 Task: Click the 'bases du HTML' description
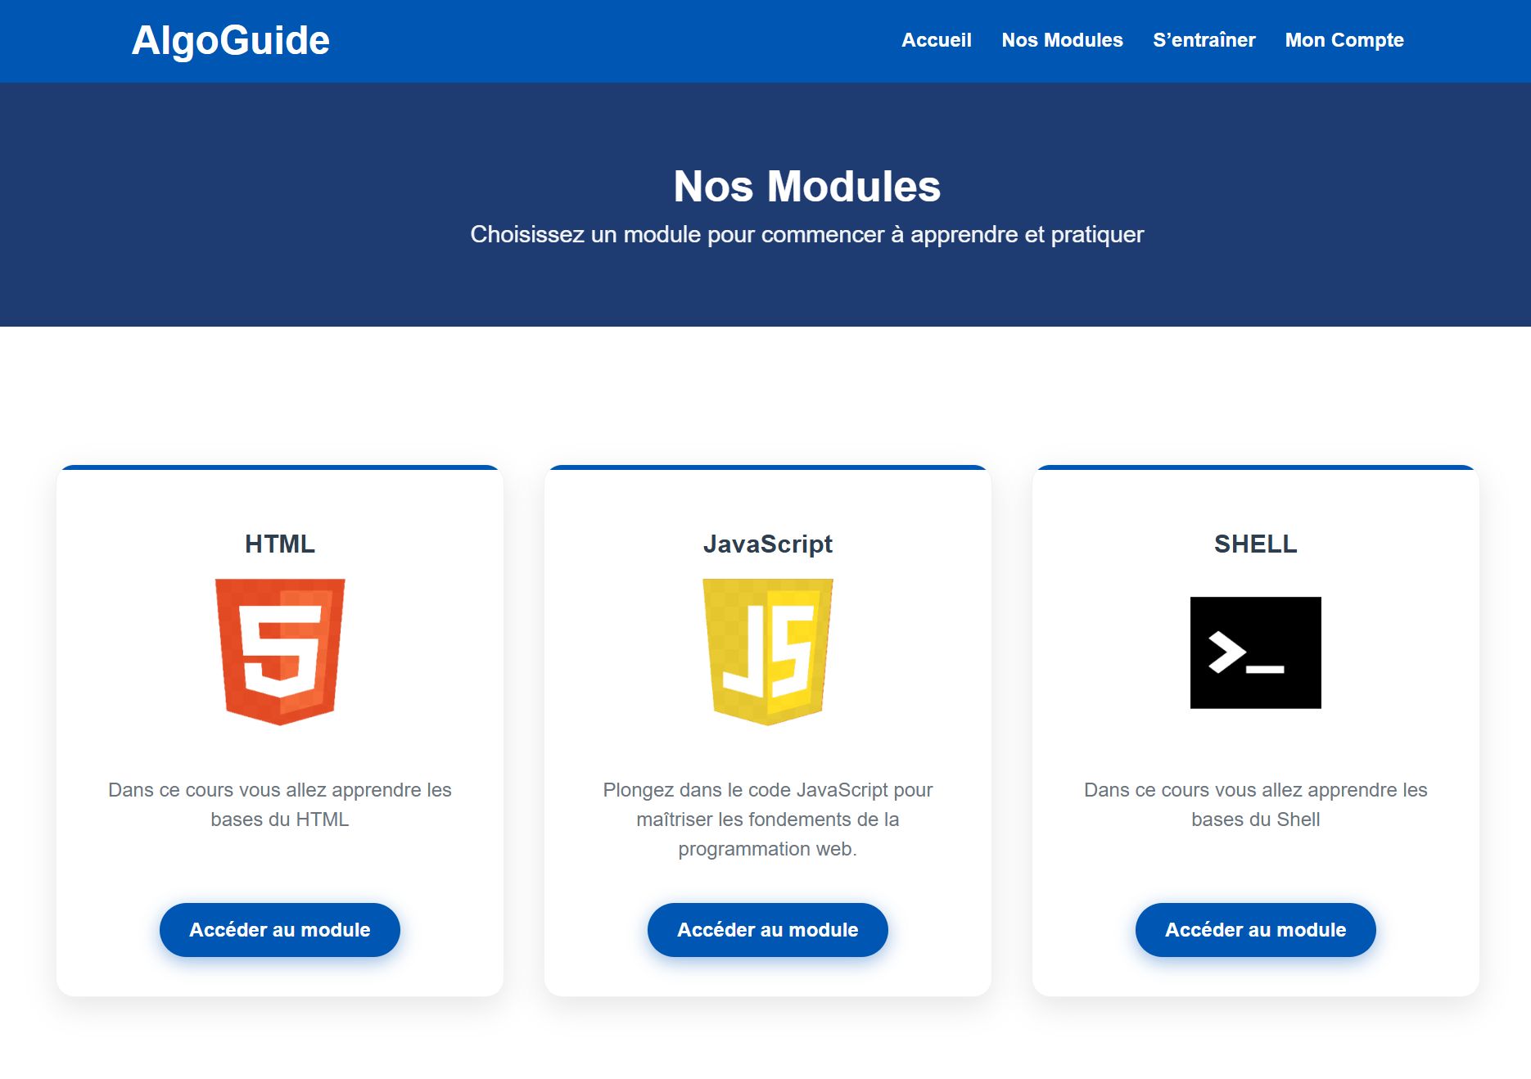pyautogui.click(x=280, y=805)
